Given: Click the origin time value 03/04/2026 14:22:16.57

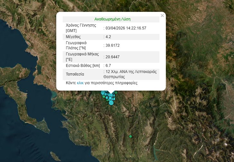Looking at the screenshot, I should (126, 28).
